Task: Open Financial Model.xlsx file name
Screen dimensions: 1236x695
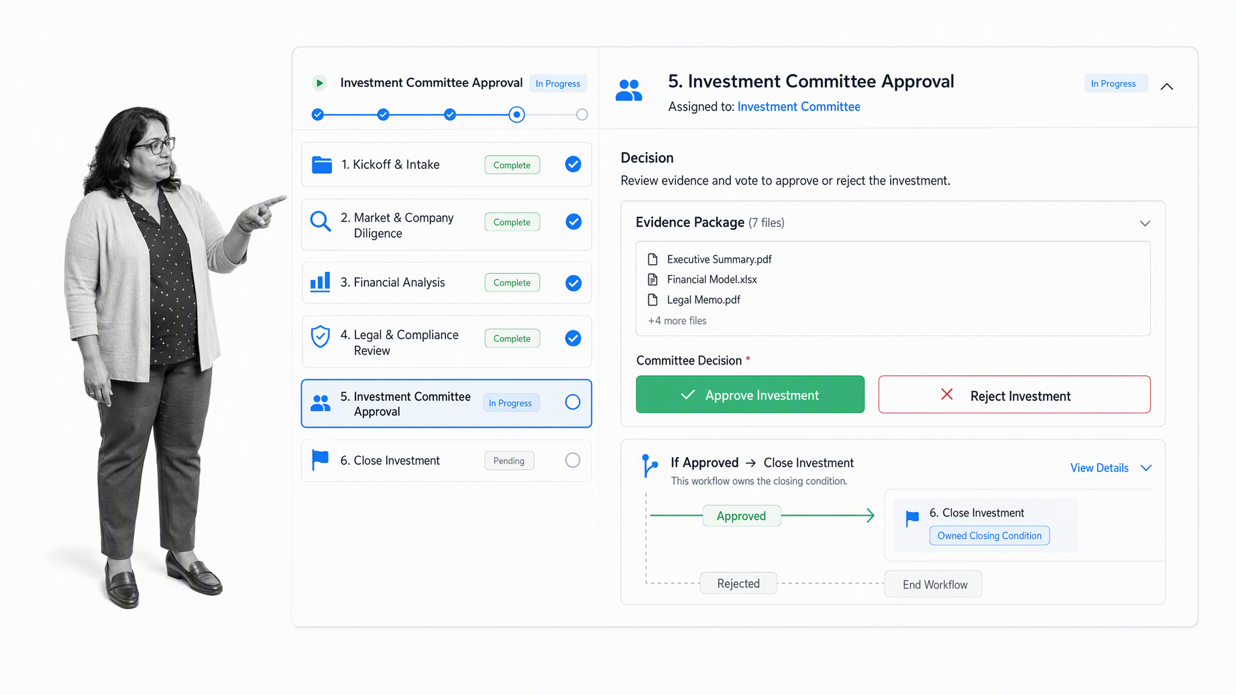Action: pos(712,279)
